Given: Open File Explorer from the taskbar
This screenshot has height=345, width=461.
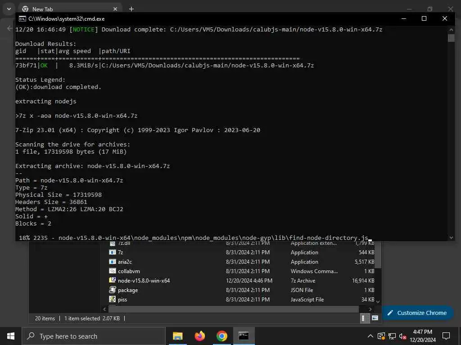Looking at the screenshot, I should pyautogui.click(x=177, y=336).
